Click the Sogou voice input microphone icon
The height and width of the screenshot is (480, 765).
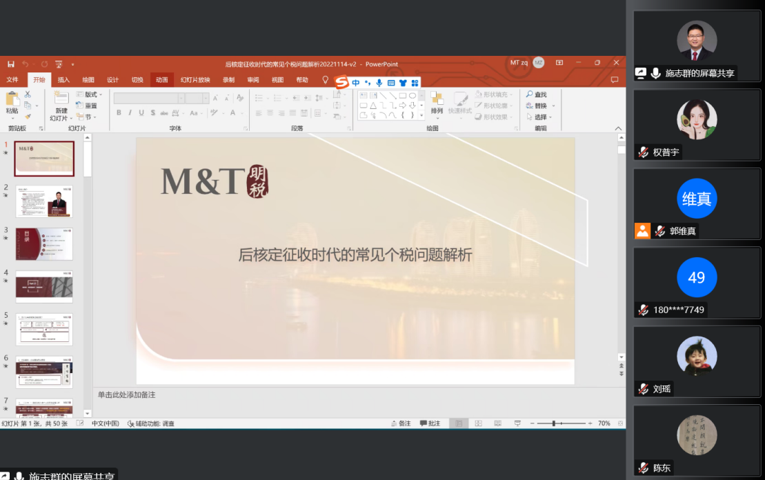(379, 83)
